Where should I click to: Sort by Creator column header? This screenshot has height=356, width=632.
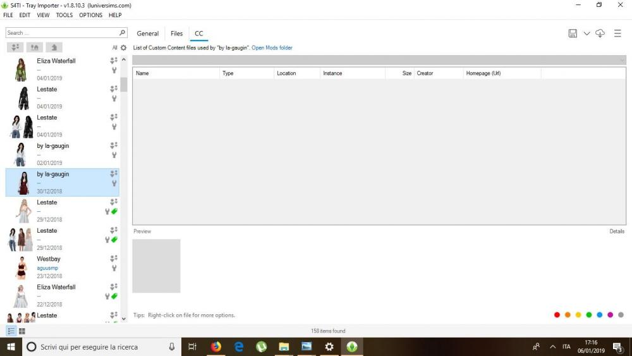coord(439,73)
